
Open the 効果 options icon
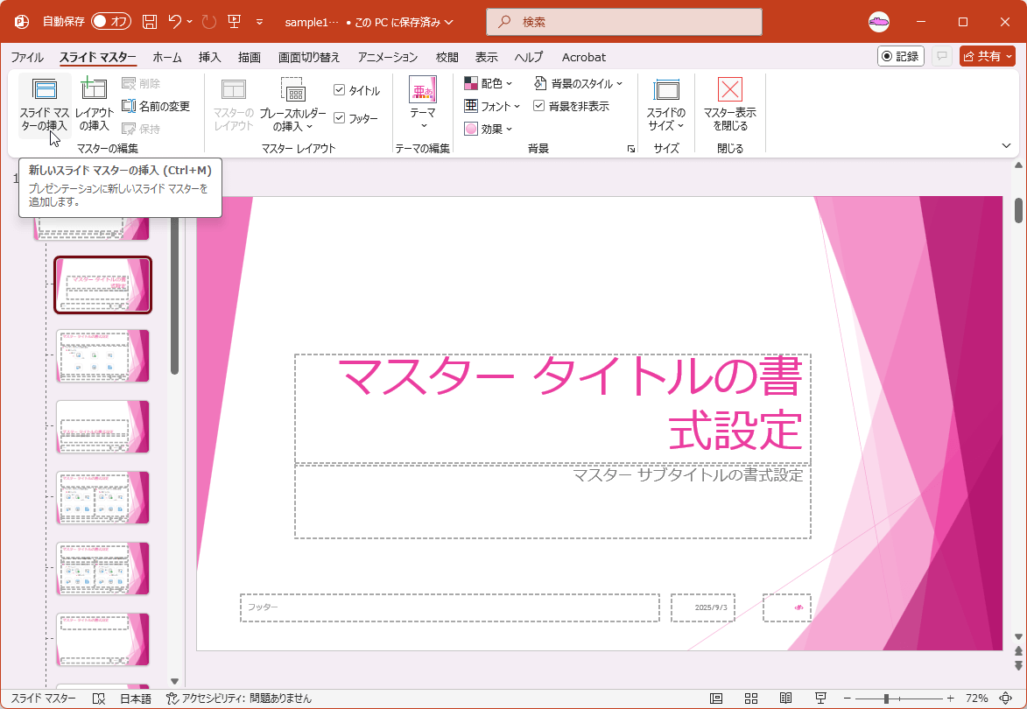488,128
